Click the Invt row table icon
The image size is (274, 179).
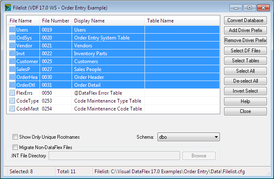[12, 53]
